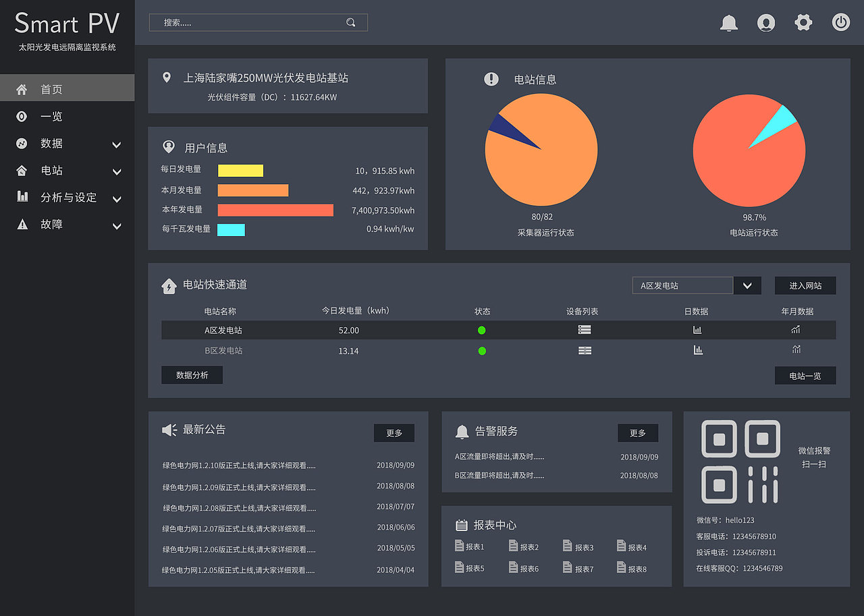
Task: Click the 电站一览 button
Action: (x=805, y=376)
